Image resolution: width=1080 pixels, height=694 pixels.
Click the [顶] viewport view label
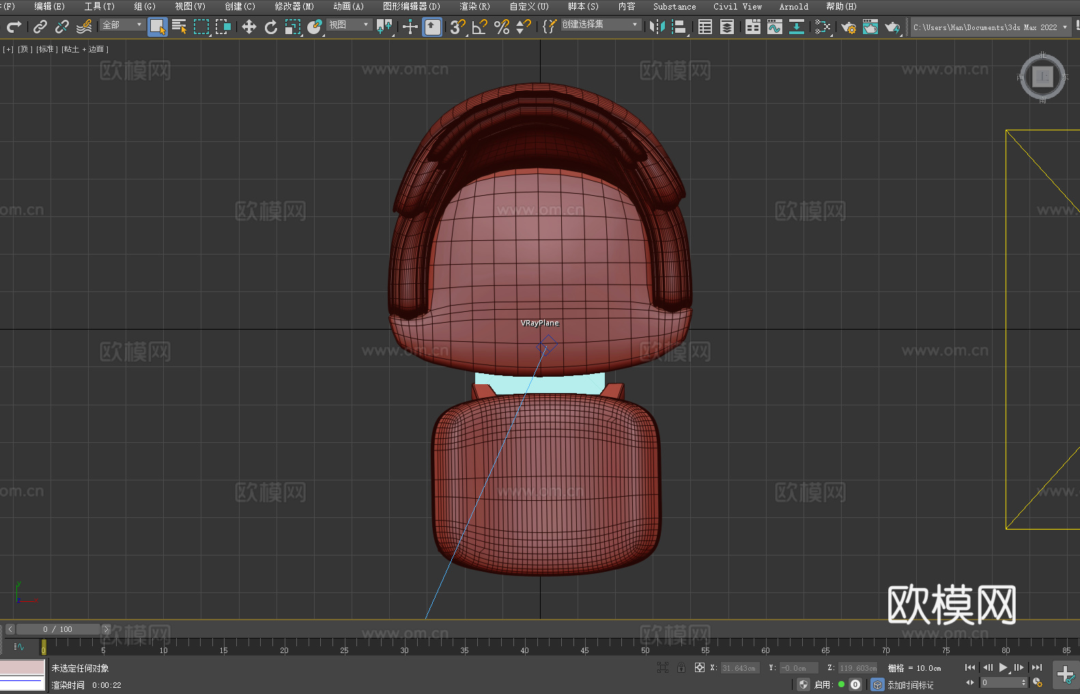[25, 49]
